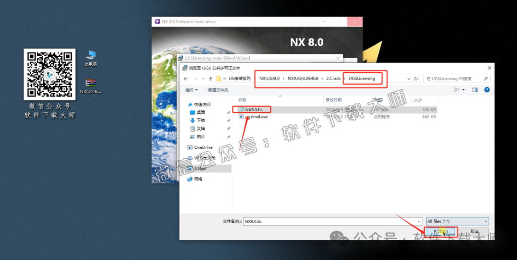Click the 应用程序 type cell
The image size is (517, 260).
(382, 116)
